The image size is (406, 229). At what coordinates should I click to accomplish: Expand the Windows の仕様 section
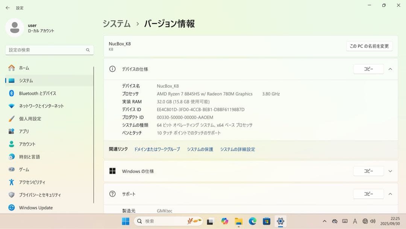coord(390,171)
